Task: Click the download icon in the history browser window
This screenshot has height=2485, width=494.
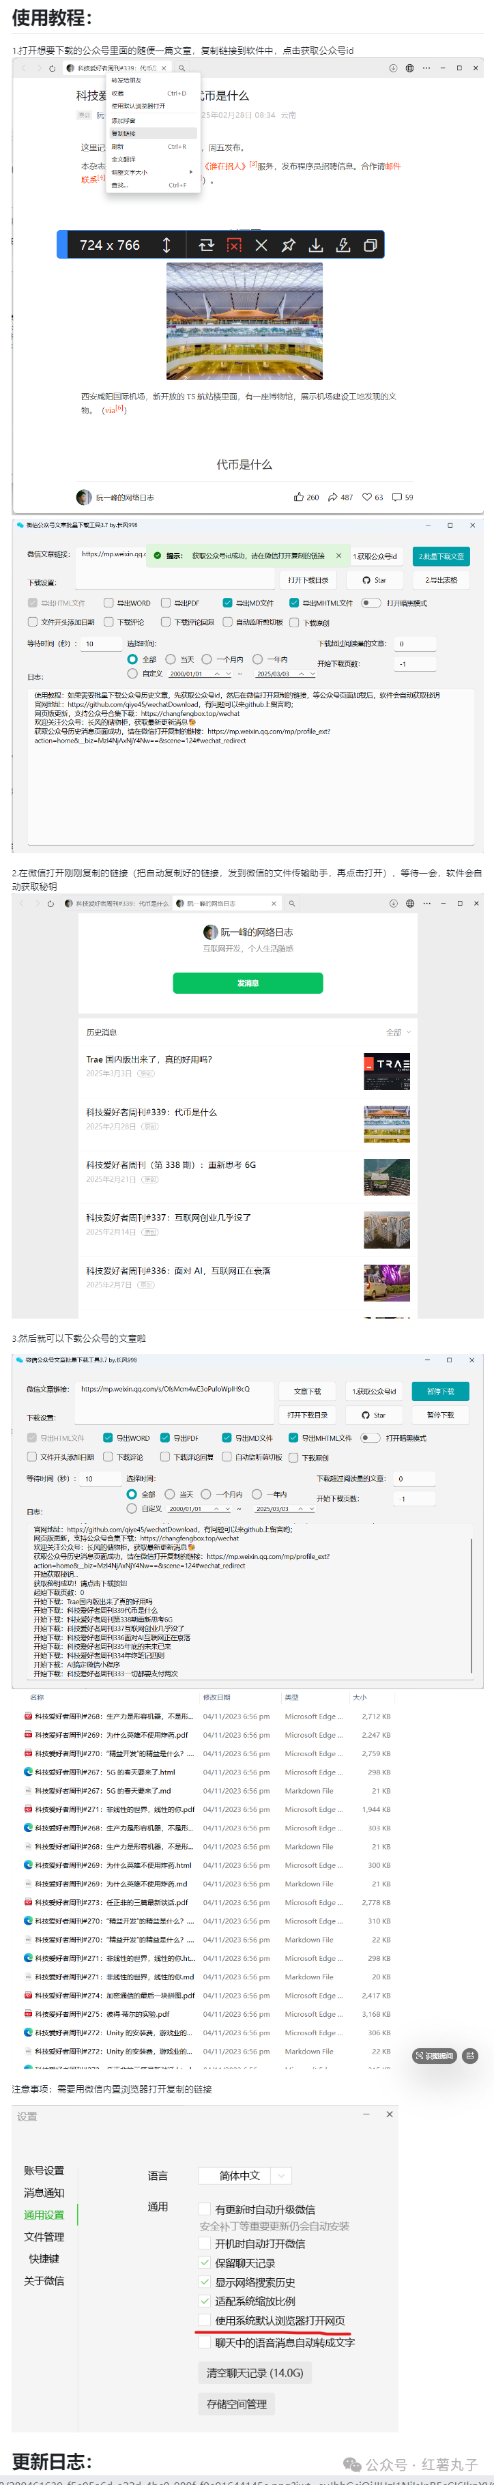Action: (x=393, y=903)
